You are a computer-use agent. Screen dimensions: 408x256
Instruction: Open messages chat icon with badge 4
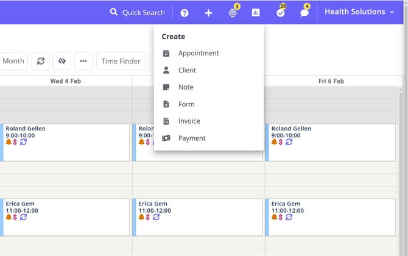[x=304, y=13]
